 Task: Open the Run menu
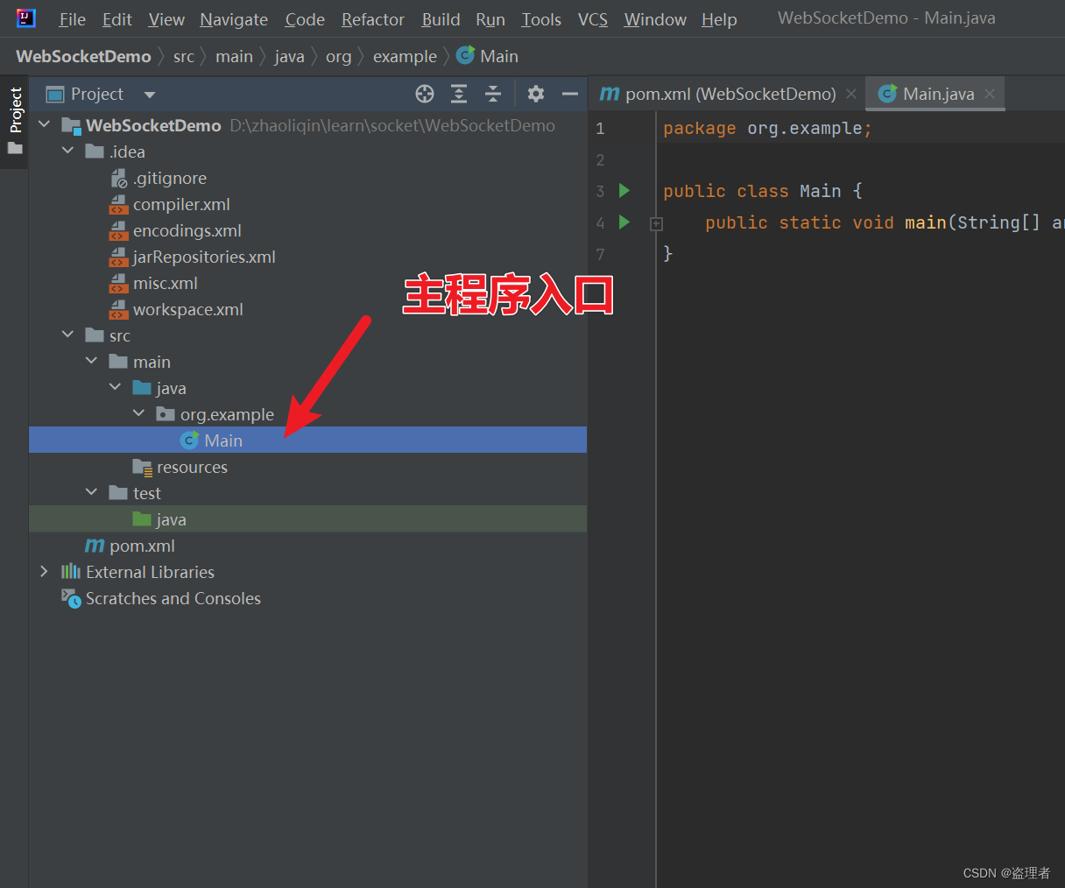490,19
